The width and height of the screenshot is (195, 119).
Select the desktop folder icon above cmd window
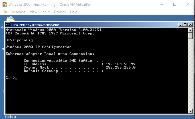(11, 19)
